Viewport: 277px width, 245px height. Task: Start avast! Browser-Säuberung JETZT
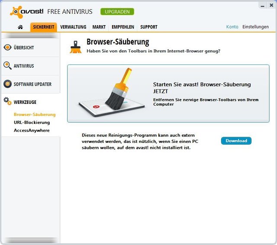click(168, 93)
